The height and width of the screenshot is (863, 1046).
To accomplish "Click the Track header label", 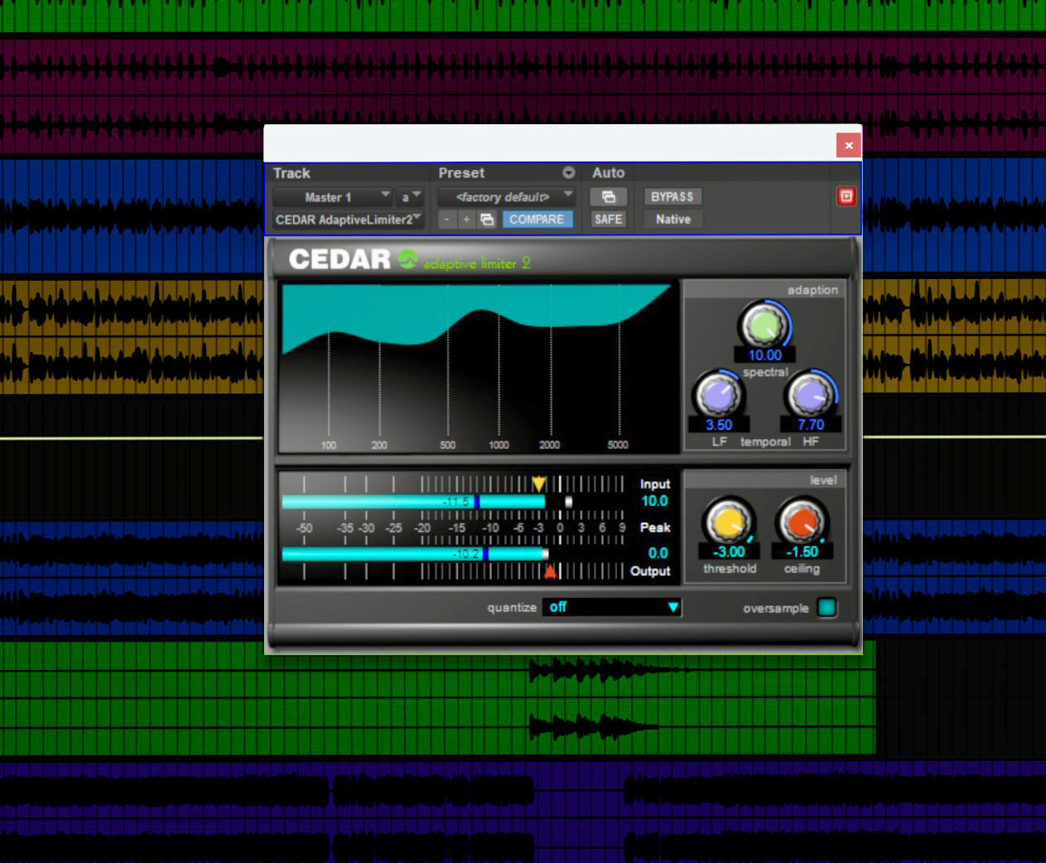I will click(292, 173).
